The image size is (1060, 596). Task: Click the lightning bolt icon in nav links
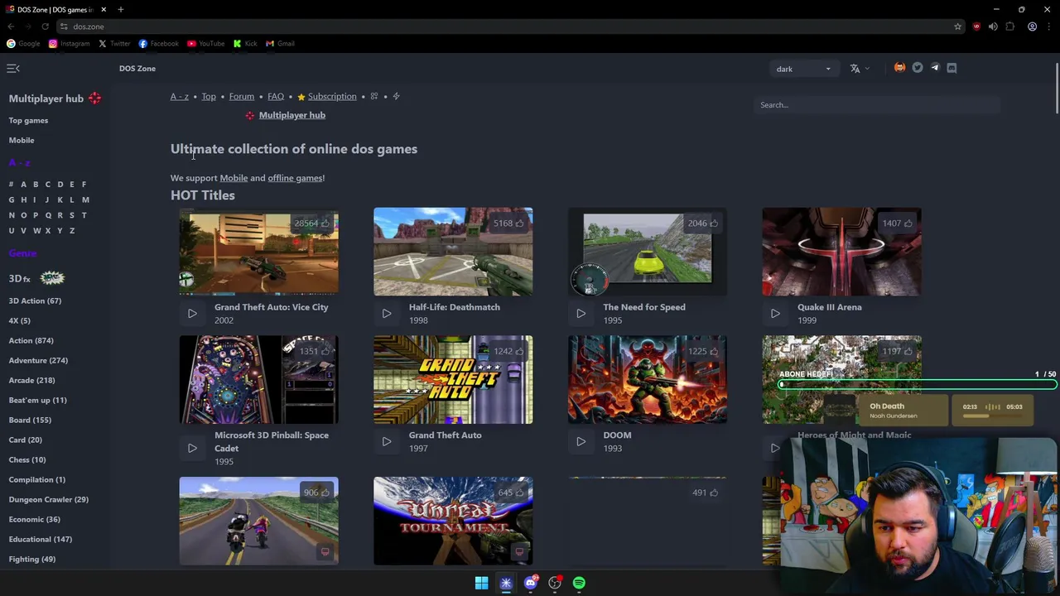point(396,96)
